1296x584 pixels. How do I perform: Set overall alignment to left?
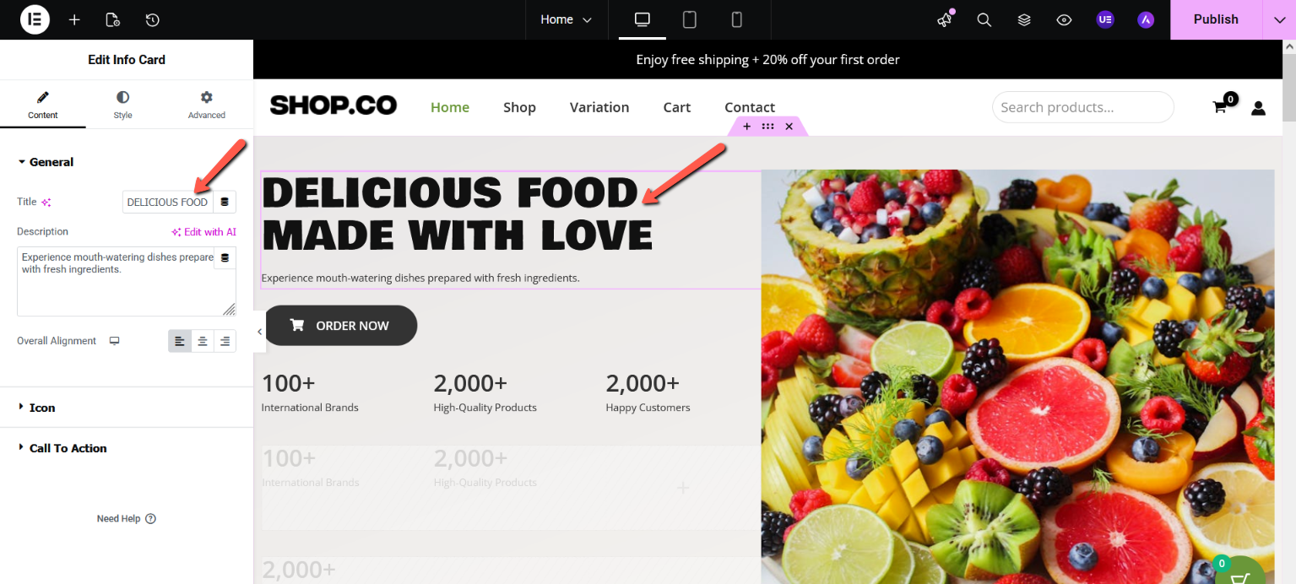(180, 341)
